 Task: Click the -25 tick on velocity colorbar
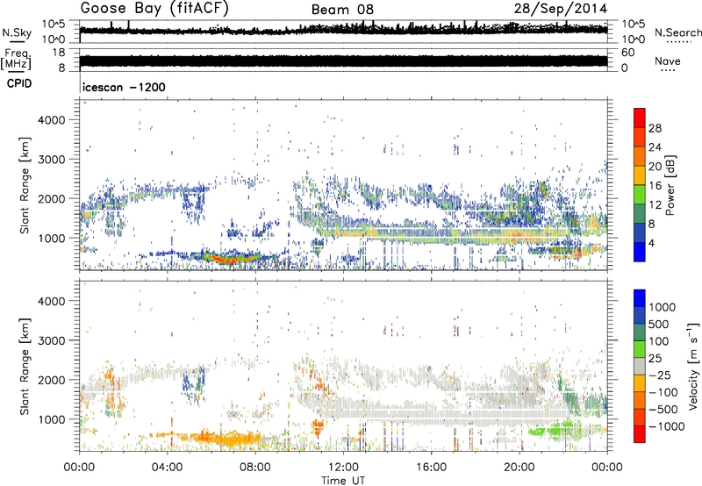[662, 375]
